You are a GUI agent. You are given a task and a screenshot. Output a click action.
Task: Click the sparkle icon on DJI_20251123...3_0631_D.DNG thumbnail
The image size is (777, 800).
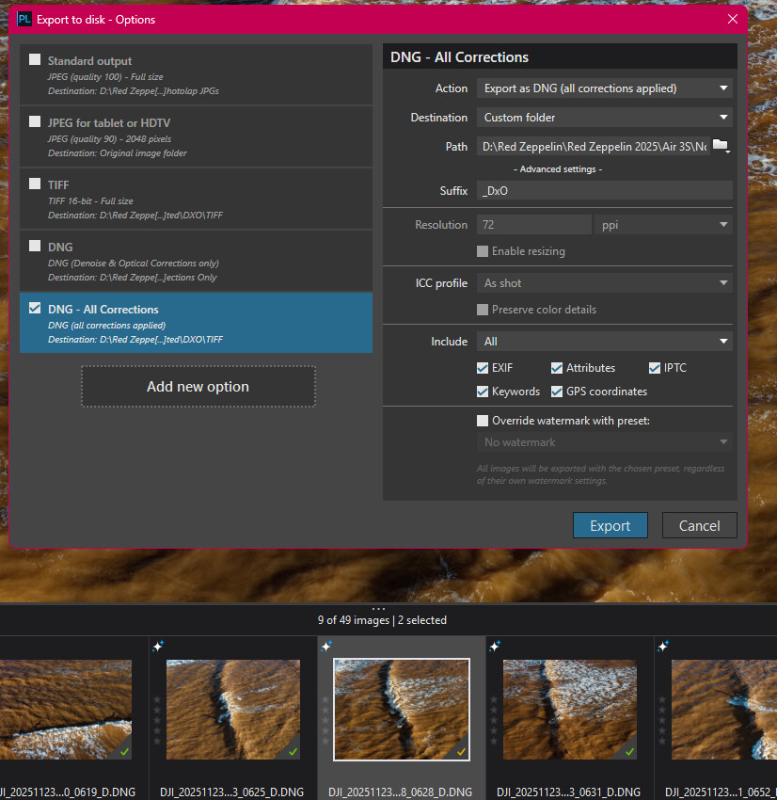pyautogui.click(x=495, y=647)
